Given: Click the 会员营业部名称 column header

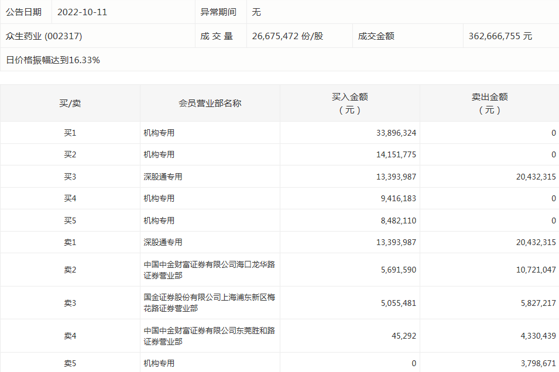Looking at the screenshot, I should (210, 103).
